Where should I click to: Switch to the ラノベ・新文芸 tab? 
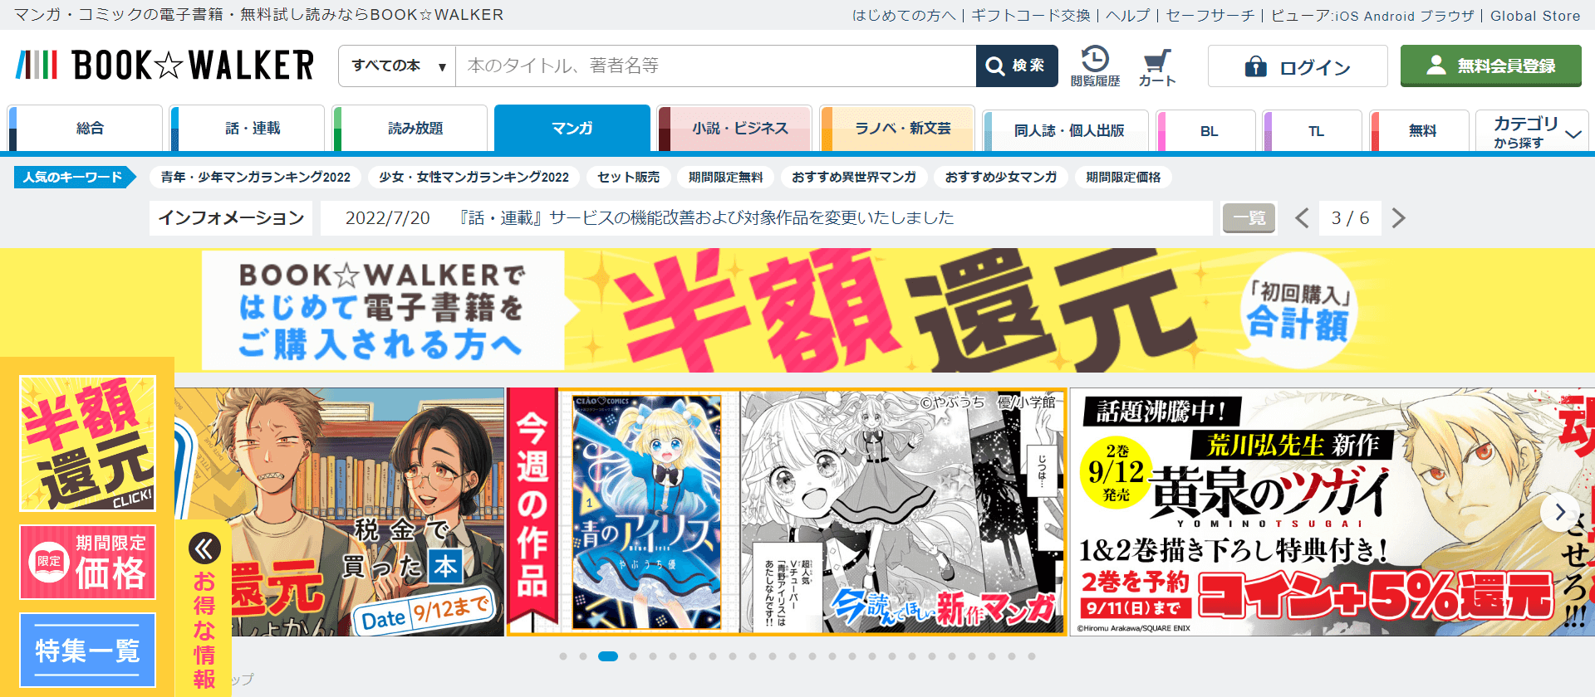[897, 128]
